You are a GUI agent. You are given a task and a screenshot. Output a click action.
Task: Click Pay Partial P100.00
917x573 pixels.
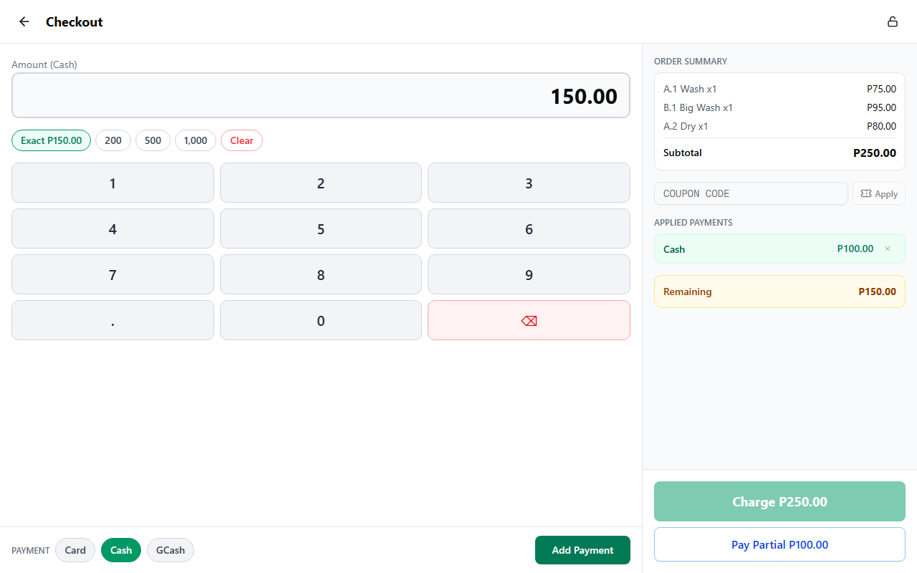click(x=779, y=544)
